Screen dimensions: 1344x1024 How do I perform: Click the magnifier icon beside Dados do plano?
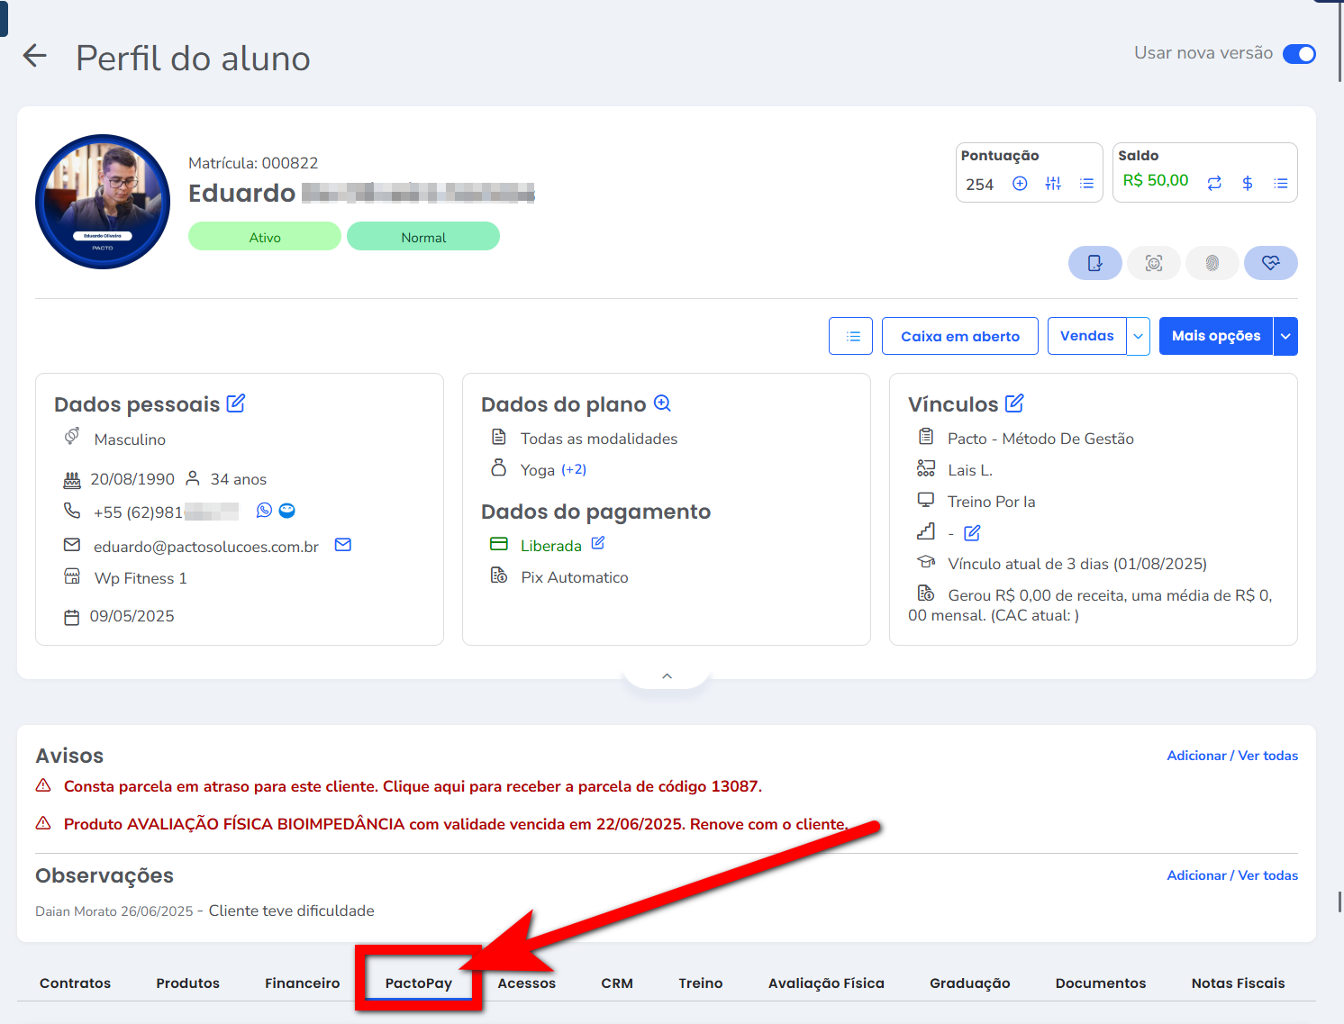662,403
